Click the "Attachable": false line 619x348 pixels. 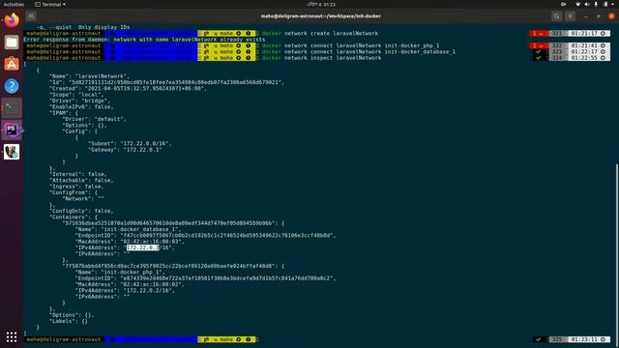[81, 181]
